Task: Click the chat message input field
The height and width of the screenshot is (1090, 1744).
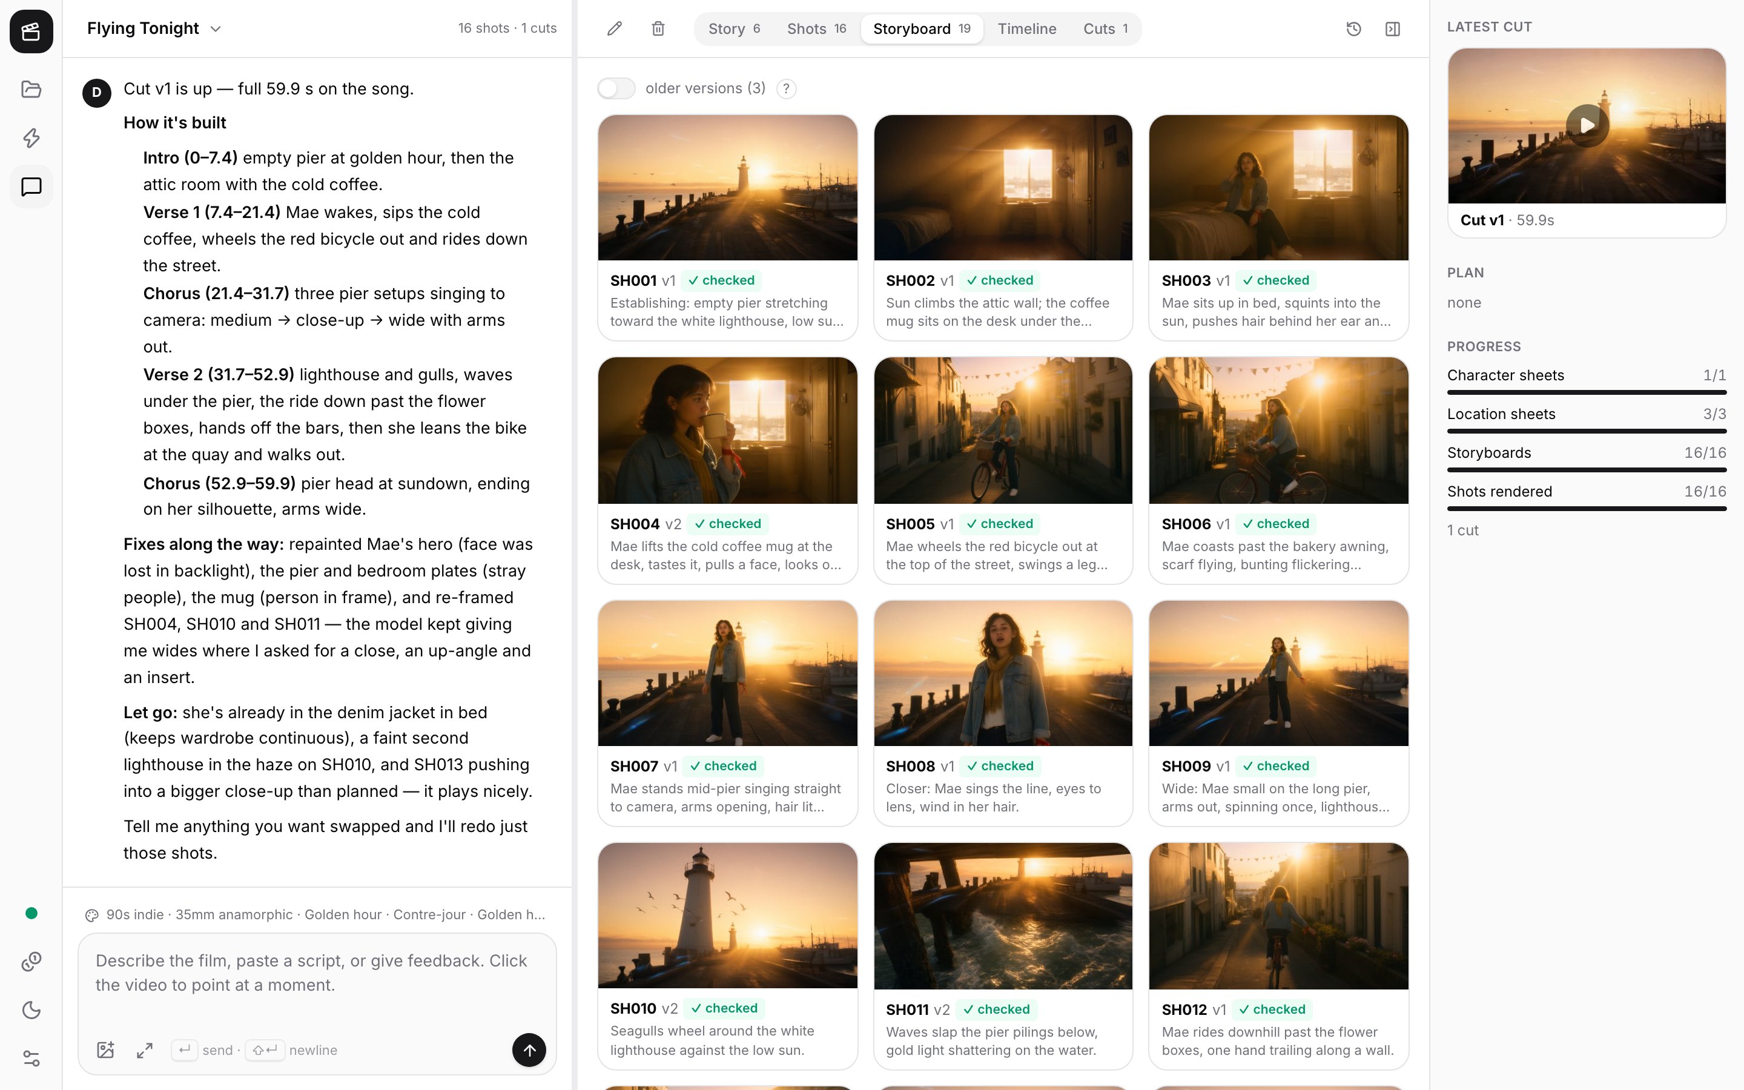Action: 317,973
